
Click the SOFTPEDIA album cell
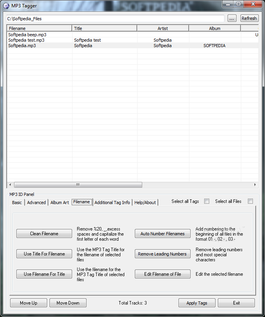[214, 46]
